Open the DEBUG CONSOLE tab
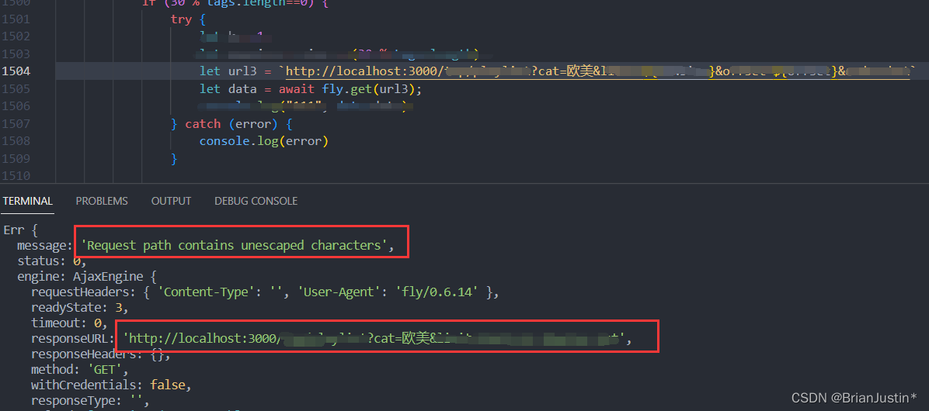The height and width of the screenshot is (411, 929). 256,201
